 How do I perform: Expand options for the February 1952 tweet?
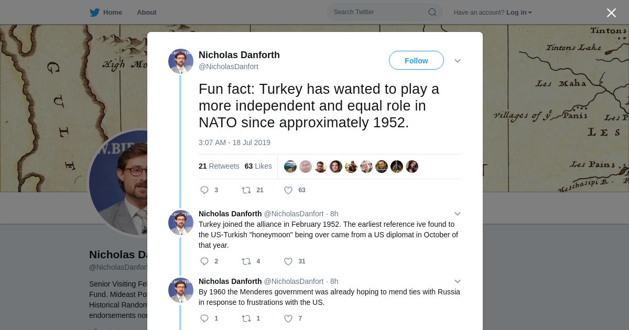(x=458, y=214)
